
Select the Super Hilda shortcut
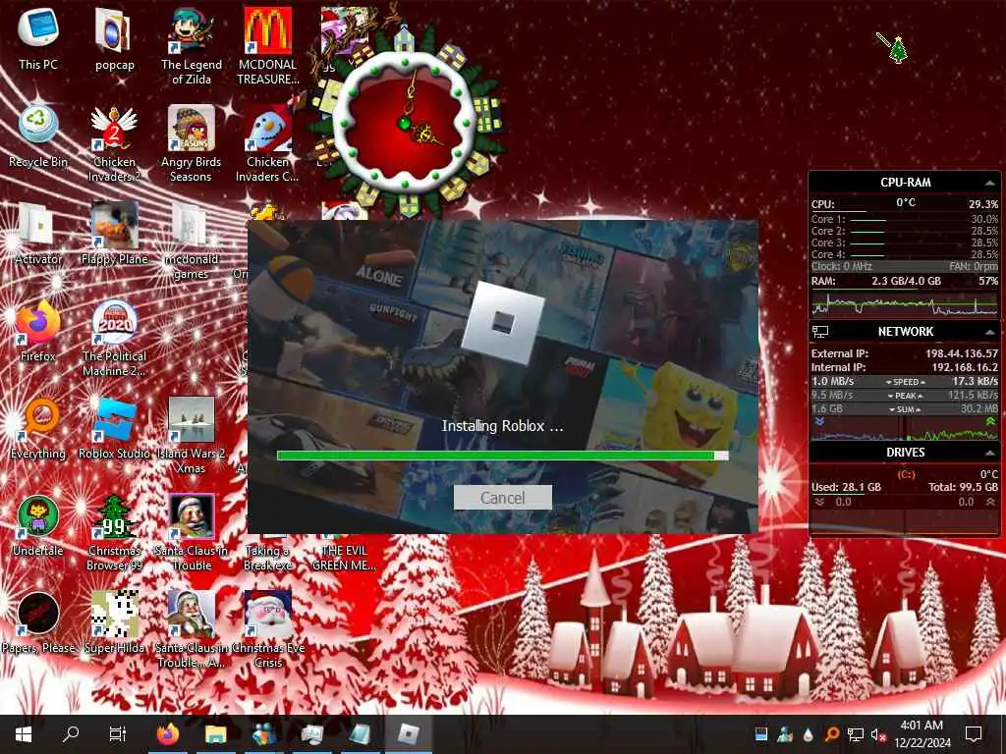(114, 623)
